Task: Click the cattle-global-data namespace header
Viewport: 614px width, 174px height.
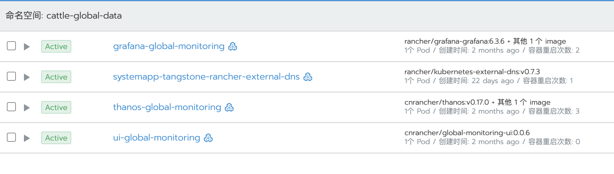Action: pyautogui.click(x=64, y=16)
